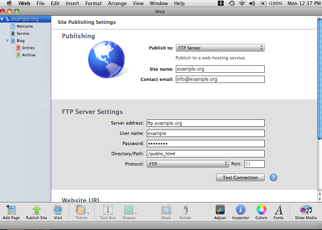This screenshot has width=322, height=230.
Task: Open the Format menu
Action: (94, 3)
